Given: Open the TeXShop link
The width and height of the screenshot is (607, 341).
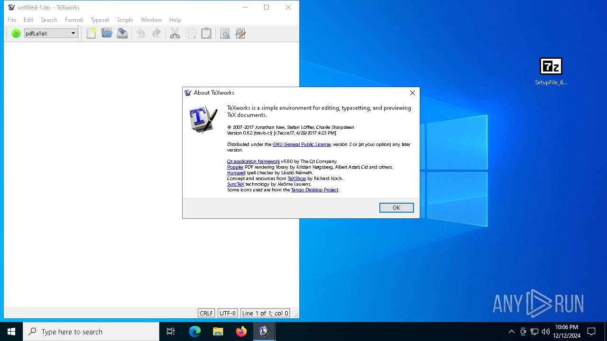Looking at the screenshot, I should (297, 179).
